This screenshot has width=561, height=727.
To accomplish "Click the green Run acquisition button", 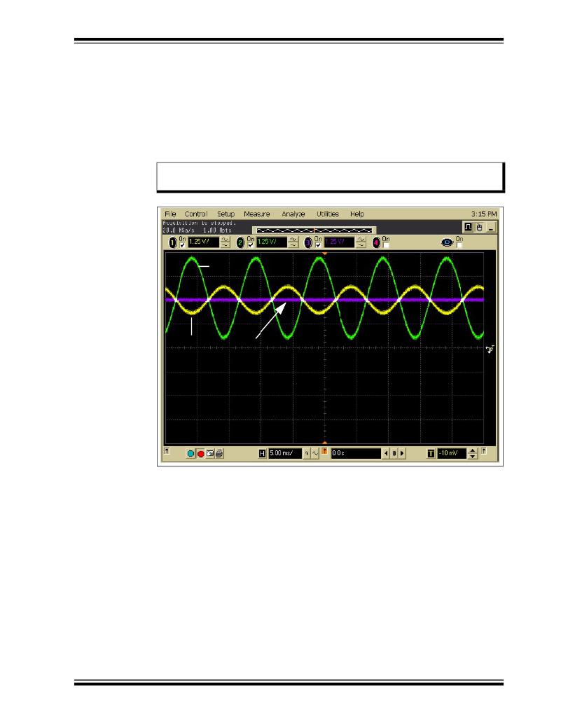I will pos(191,453).
